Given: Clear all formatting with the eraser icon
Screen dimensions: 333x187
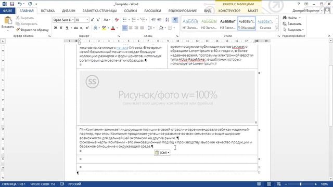Looking at the screenshot, I should [117, 20].
